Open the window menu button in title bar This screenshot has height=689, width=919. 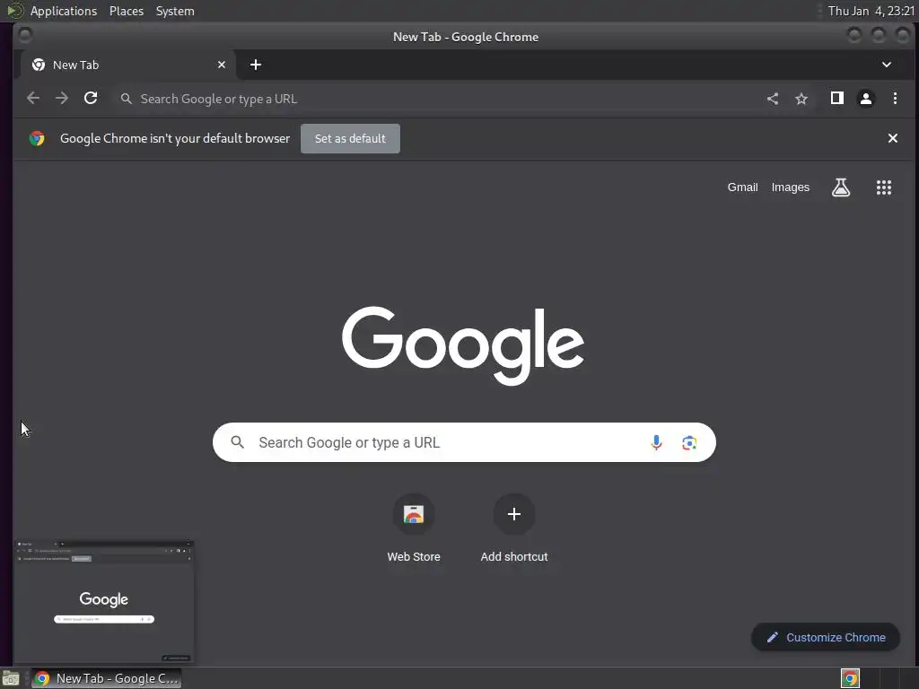click(x=24, y=36)
